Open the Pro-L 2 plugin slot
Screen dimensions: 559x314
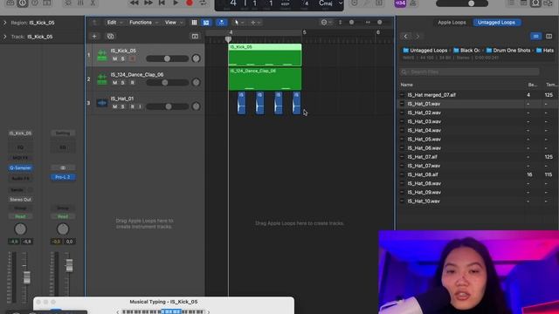[63, 177]
